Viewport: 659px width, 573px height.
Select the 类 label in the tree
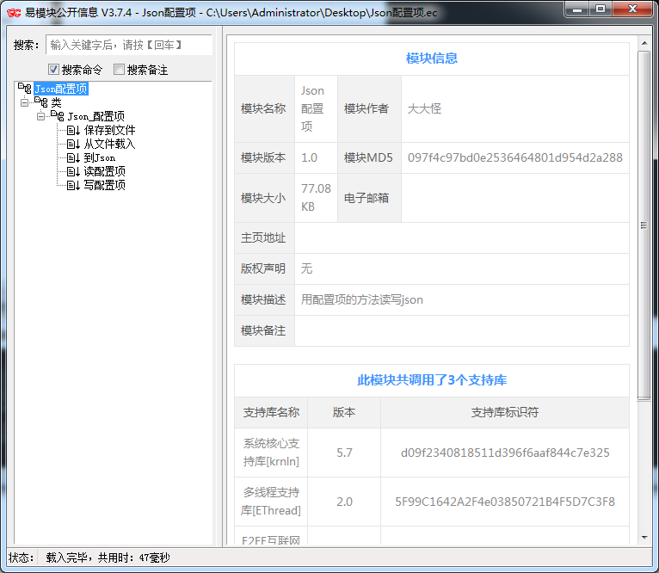tap(56, 102)
